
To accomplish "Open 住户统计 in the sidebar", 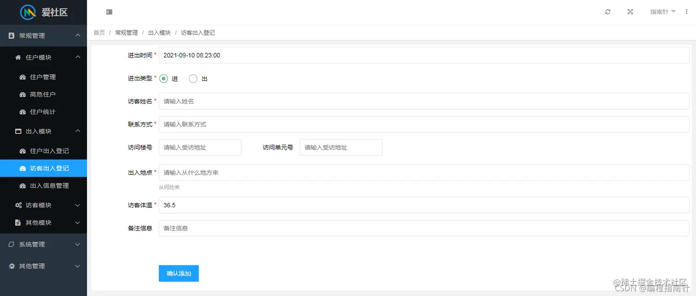I will pyautogui.click(x=43, y=112).
